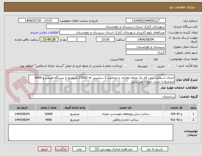Click the remaining days field showing 3
This screenshot has height=156, width=202.
coord(77,39)
